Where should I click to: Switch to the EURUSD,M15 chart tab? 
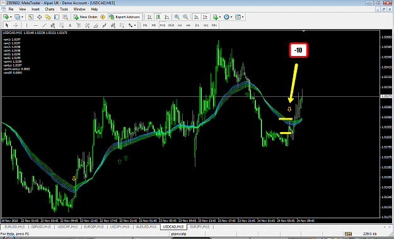click(14, 226)
